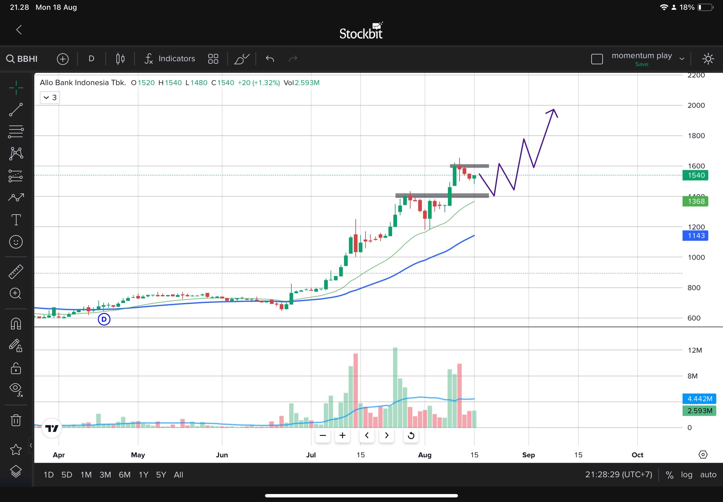Zoom out the chart with minus button
This screenshot has height=502, width=723.
click(323, 436)
